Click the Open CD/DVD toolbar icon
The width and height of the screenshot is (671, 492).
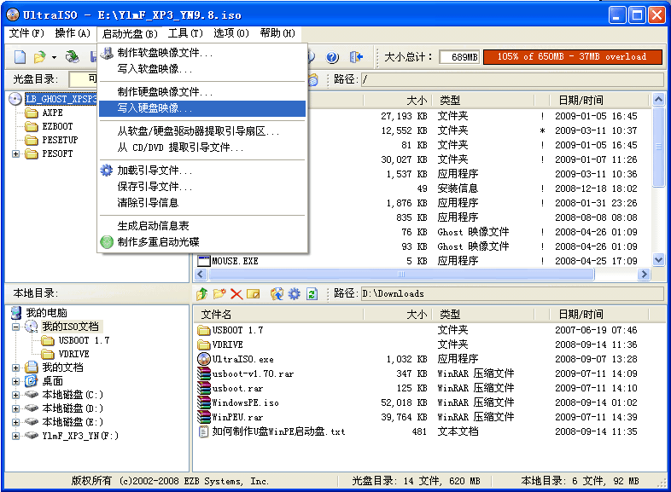tap(72, 56)
